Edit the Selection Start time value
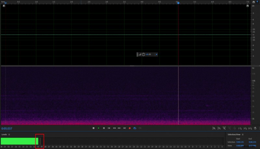The image size is (260, 149). (x=240, y=142)
